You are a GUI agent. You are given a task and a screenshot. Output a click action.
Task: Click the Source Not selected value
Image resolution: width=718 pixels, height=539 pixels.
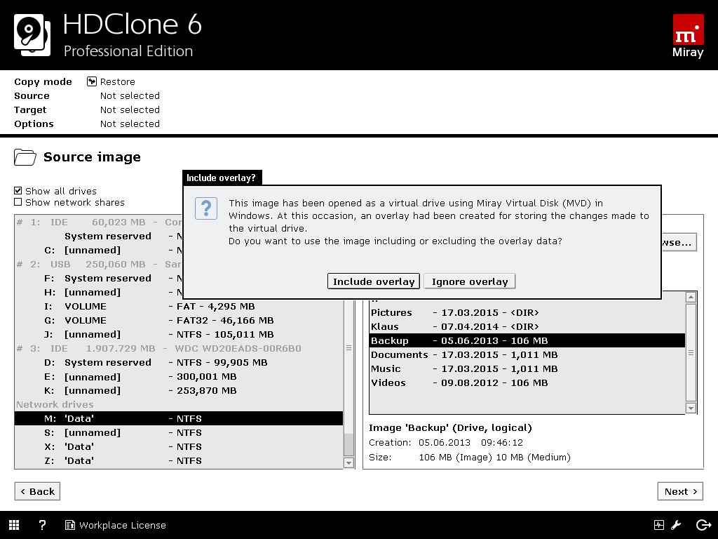130,95
